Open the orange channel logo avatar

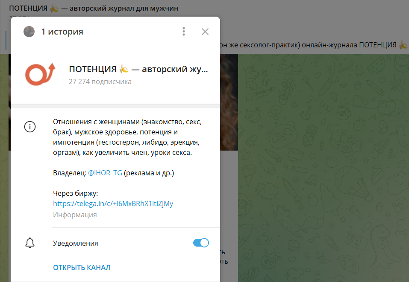pyautogui.click(x=40, y=75)
